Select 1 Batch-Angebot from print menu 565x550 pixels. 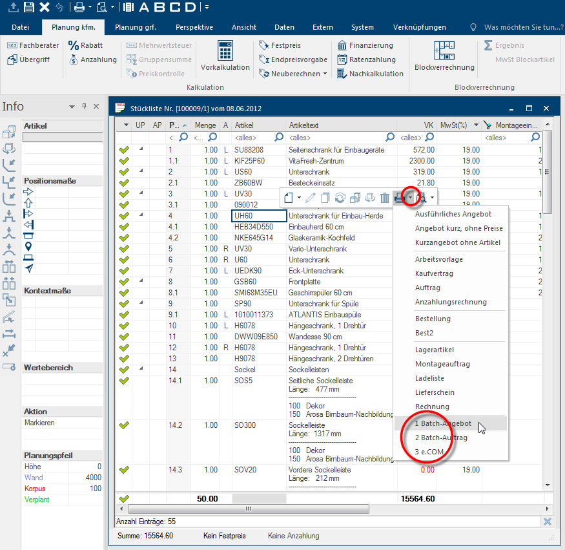point(443,423)
